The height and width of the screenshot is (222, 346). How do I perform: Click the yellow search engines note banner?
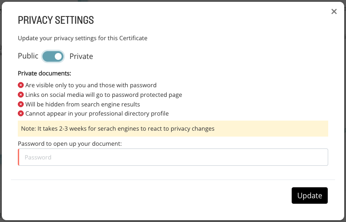point(173,128)
